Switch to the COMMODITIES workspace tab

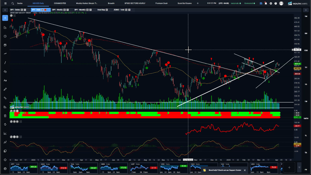(x=60, y=3)
